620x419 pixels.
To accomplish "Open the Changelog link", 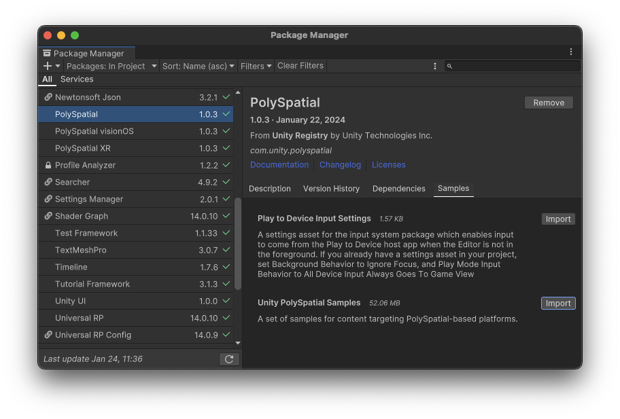I will click(x=340, y=164).
